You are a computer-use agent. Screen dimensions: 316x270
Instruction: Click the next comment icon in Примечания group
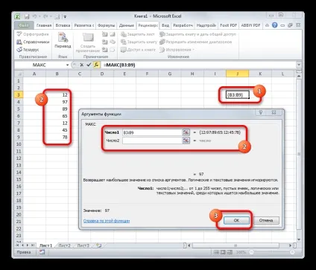pyautogui.click(x=105, y=50)
